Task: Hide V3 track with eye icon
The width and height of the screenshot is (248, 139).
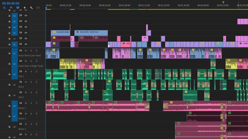Action: tap(26, 32)
